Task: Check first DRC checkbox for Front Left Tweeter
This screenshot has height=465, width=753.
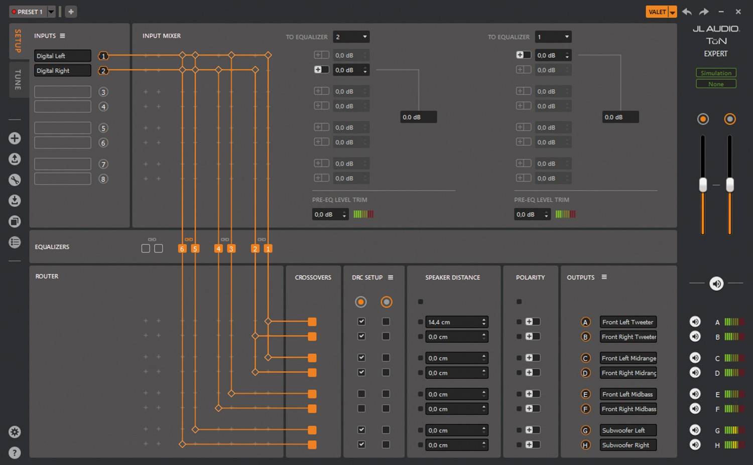Action: [x=361, y=322]
